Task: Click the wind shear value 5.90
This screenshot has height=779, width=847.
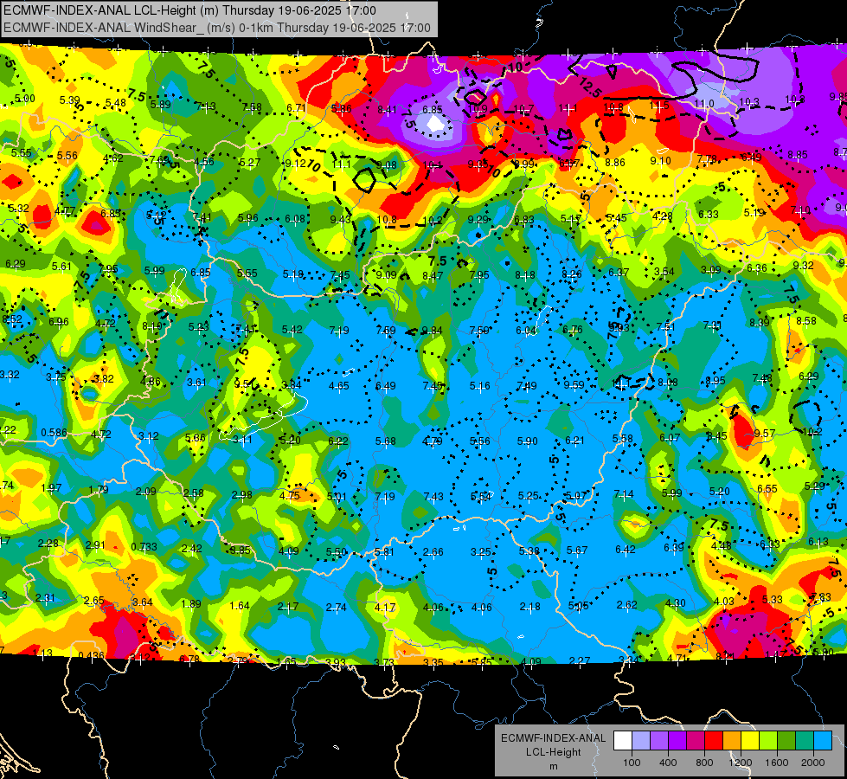Action: coord(527,441)
